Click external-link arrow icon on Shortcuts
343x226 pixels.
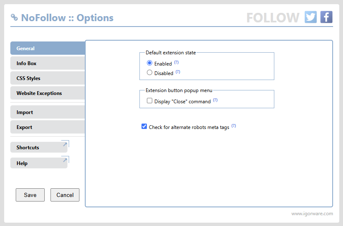tap(65, 144)
